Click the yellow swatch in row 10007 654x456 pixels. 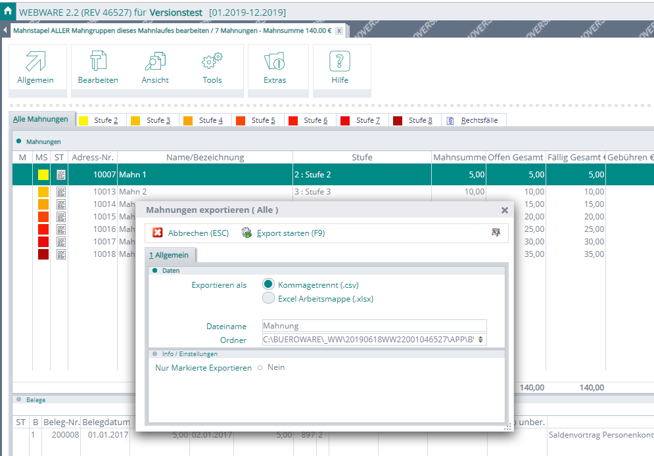(x=43, y=175)
